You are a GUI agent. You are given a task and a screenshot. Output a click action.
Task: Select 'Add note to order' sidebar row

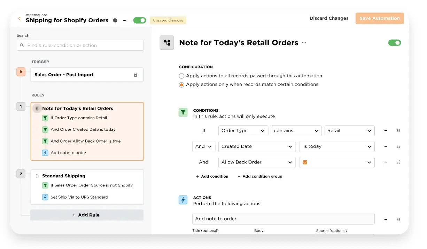point(69,153)
